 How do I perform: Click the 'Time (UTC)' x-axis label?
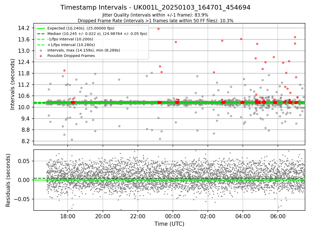169,224
